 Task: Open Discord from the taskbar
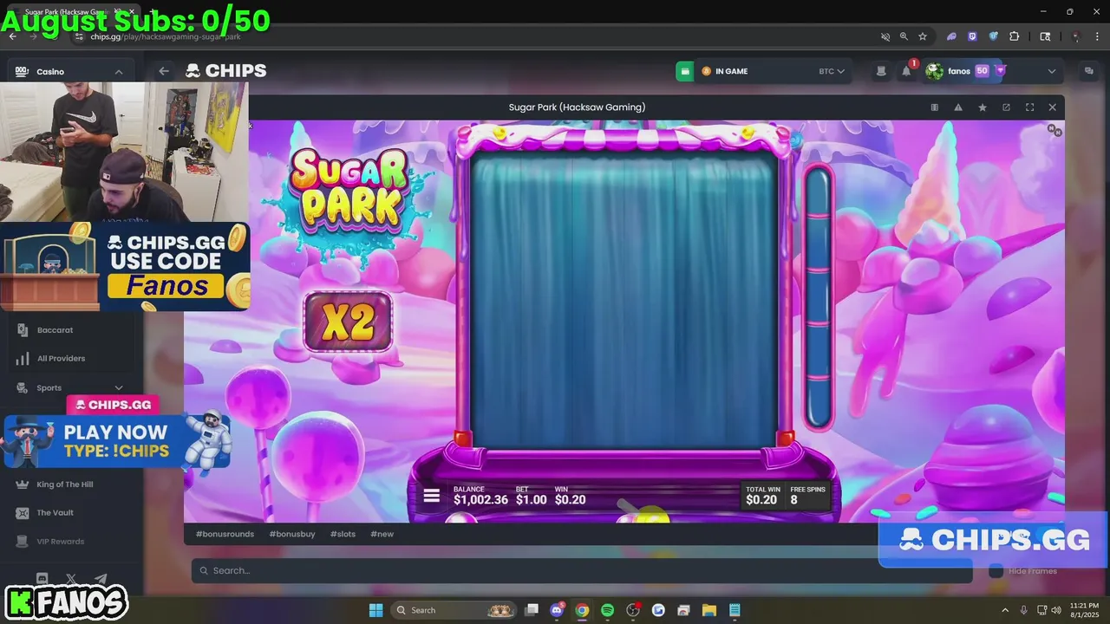pos(557,610)
